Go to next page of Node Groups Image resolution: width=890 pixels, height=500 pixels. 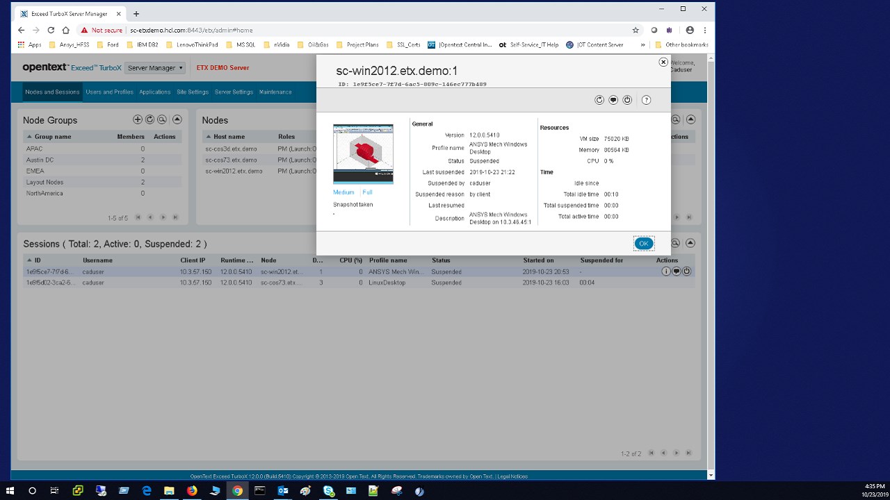pos(163,217)
